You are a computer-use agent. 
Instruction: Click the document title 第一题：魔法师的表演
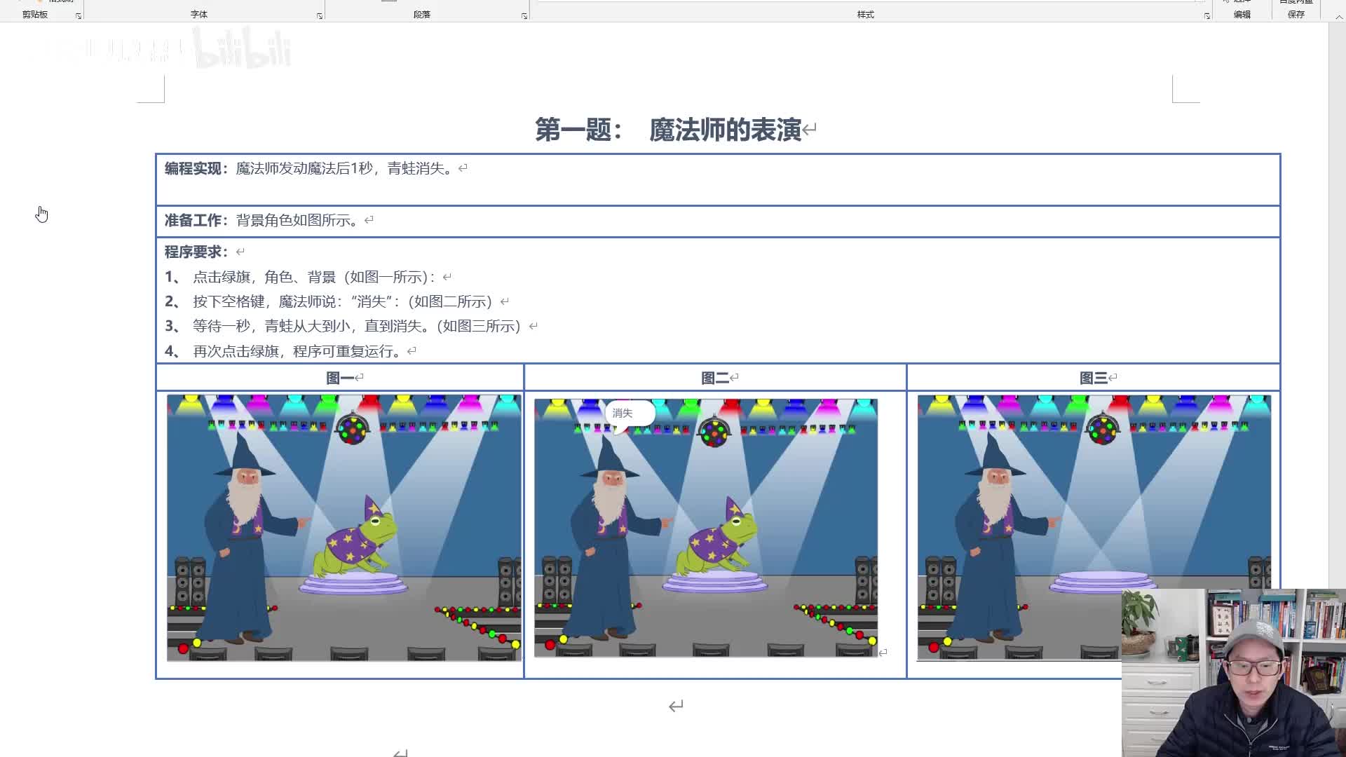668,130
